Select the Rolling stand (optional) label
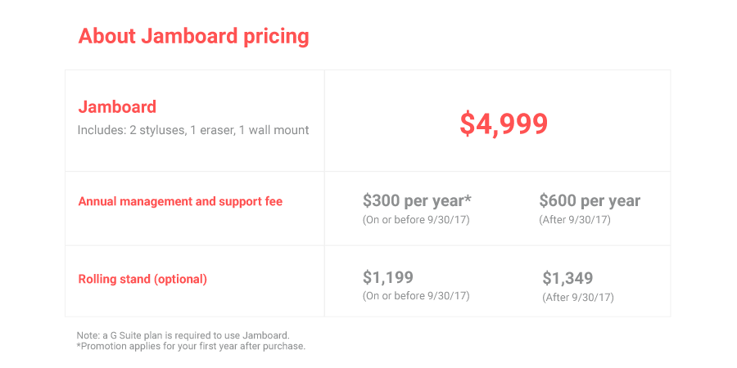 [142, 280]
